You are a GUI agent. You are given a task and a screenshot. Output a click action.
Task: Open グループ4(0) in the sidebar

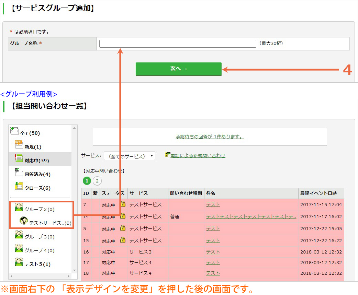(40, 250)
